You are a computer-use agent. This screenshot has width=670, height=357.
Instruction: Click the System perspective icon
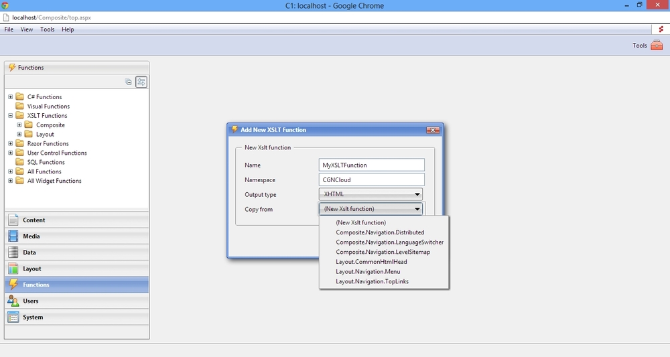click(x=13, y=317)
